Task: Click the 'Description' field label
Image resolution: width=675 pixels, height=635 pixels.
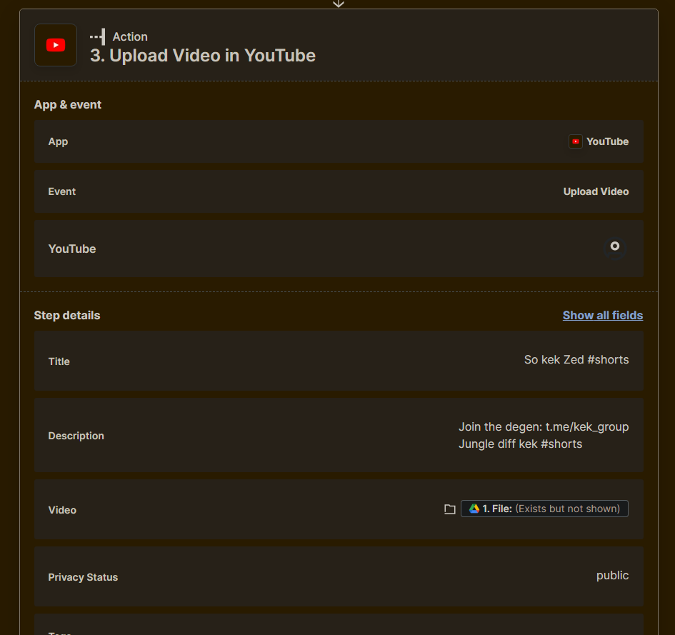Action: [76, 436]
